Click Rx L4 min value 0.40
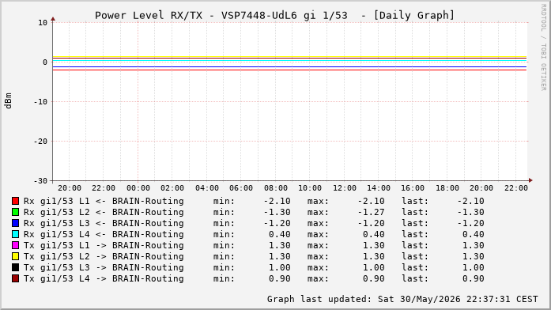This screenshot has width=551, height=310. pos(280,234)
